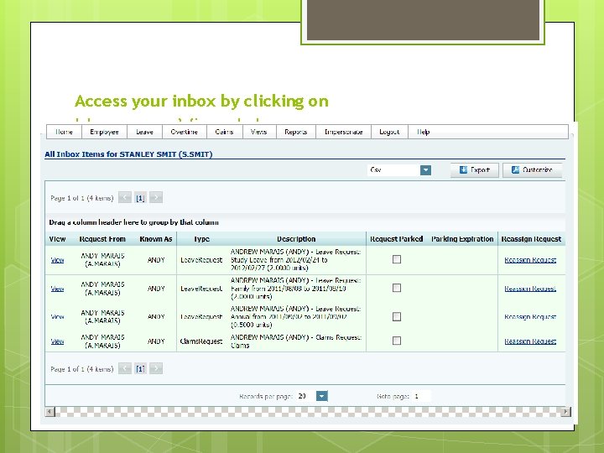
Task: Open the Impersonate menu
Action: [344, 132]
